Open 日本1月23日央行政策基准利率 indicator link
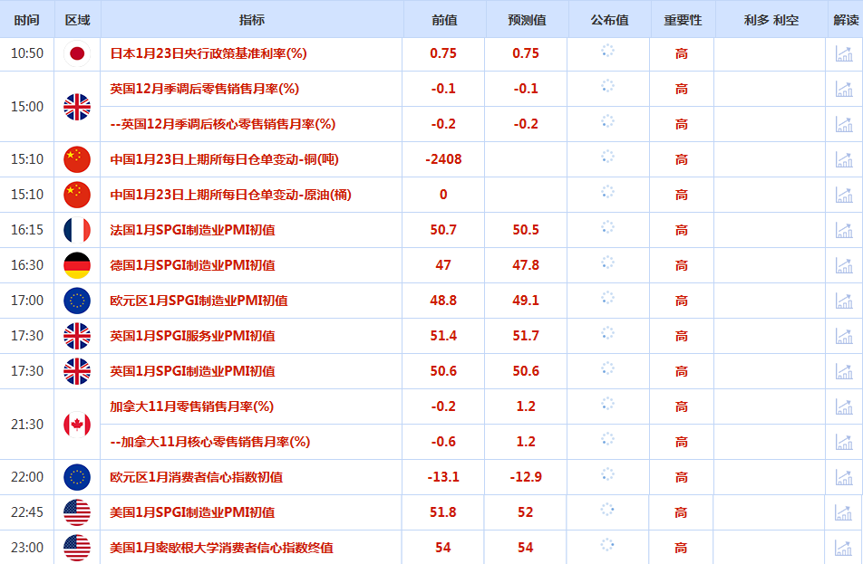 (208, 53)
